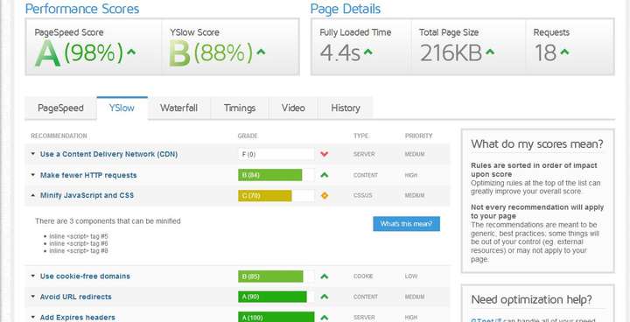This screenshot has height=322, width=630.
Task: Click green up arrow on cookie-free domains row
Action: [325, 276]
